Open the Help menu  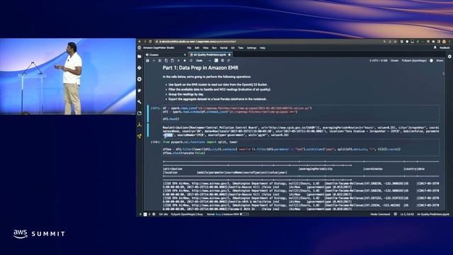tap(263, 47)
